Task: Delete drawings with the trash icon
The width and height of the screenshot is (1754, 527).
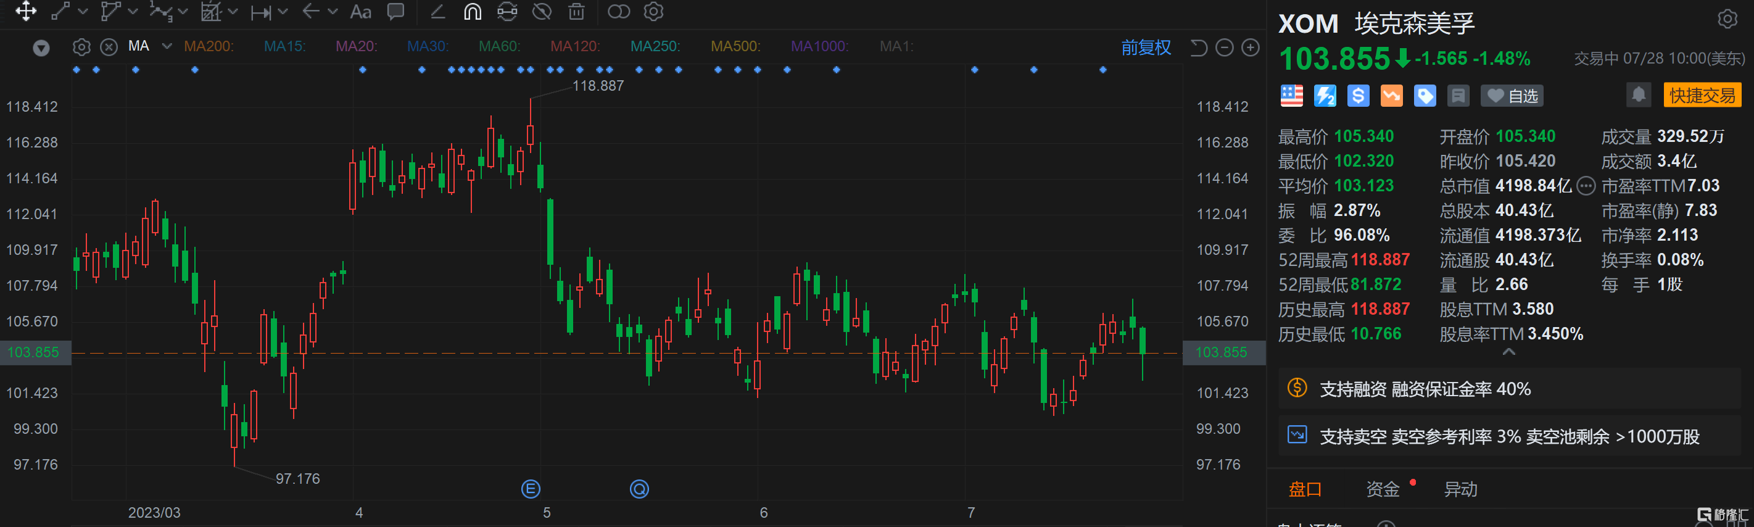Action: (x=577, y=12)
